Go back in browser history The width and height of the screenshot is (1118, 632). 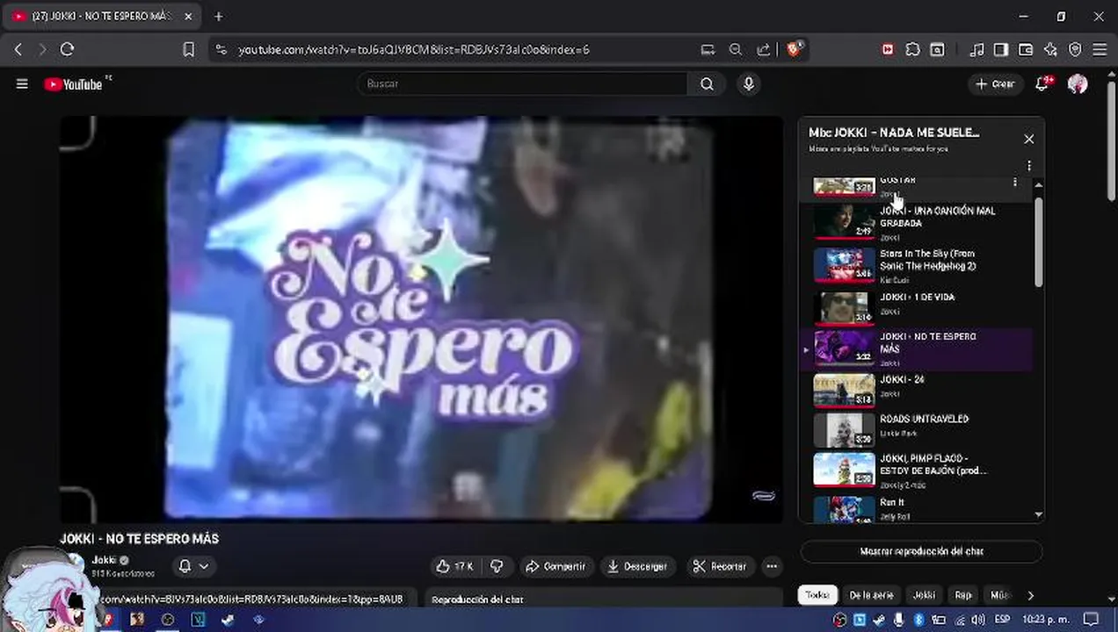point(18,50)
